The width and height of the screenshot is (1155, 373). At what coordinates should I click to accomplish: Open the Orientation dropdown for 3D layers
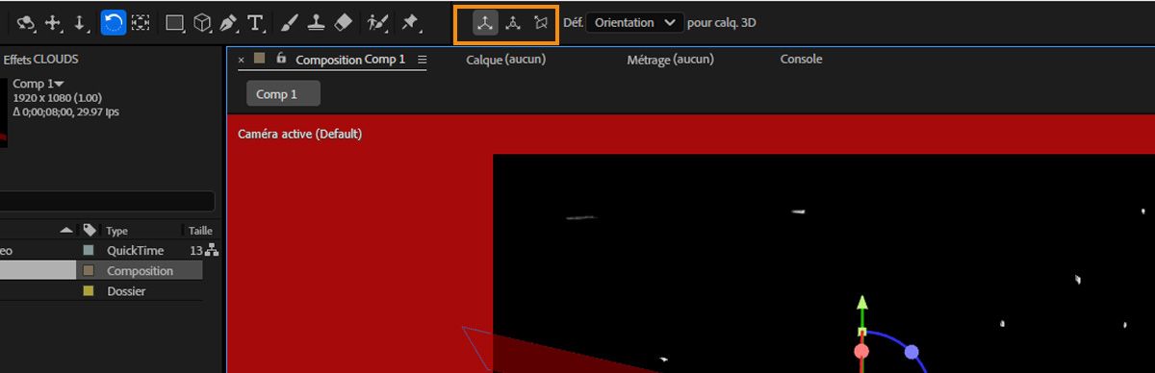634,22
